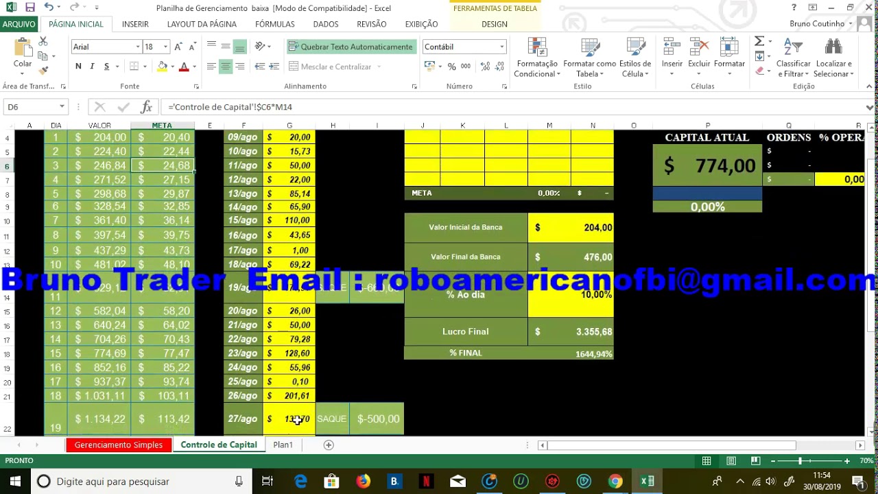Switch to the FÓRMULAS ribbon tab

[275, 24]
